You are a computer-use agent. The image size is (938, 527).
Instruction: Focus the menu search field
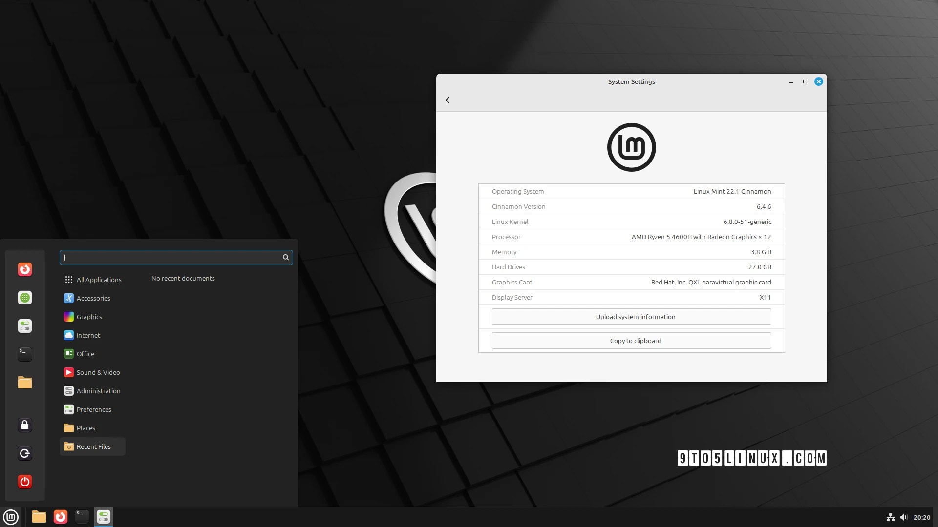click(171, 257)
